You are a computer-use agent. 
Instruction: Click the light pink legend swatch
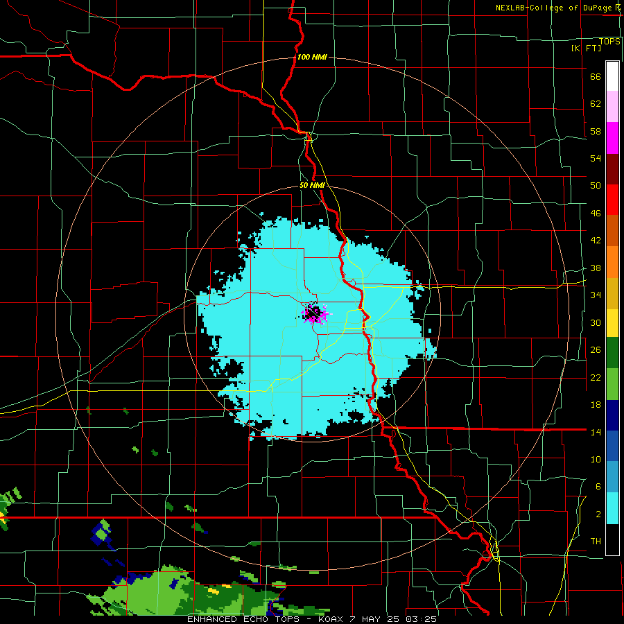[x=612, y=106]
